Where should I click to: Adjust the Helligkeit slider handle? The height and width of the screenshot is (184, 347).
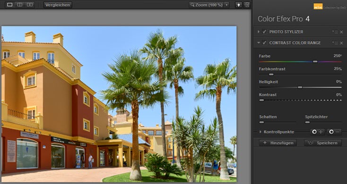(300, 87)
